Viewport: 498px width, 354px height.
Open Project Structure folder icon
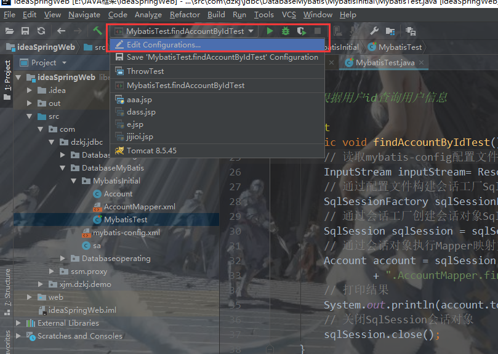(x=390, y=31)
